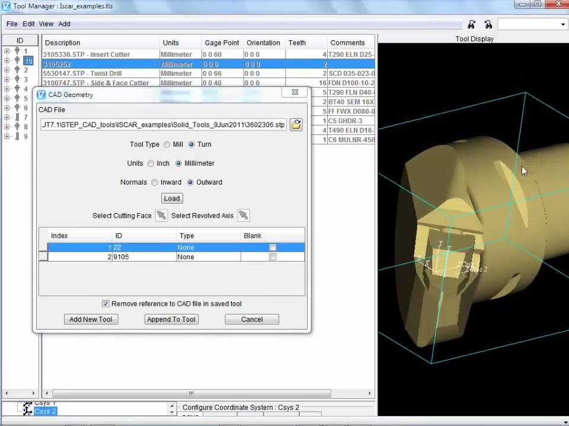Expand tree node for ID 2
Viewport: 569px width, 426px height.
point(7,70)
